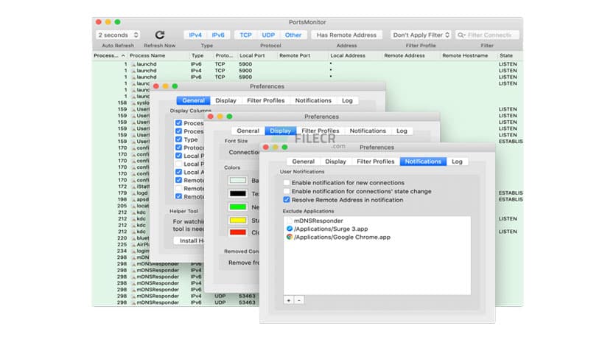Select the process row with ID 172
This screenshot has height=357, width=616.
pos(122,187)
